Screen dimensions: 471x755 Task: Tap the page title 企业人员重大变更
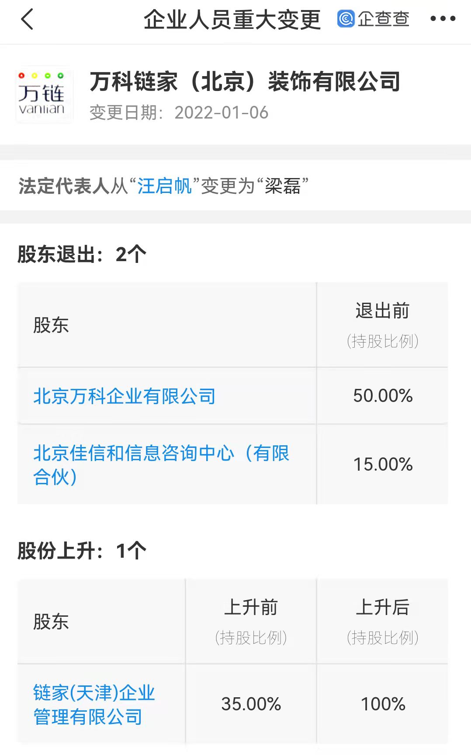[232, 20]
